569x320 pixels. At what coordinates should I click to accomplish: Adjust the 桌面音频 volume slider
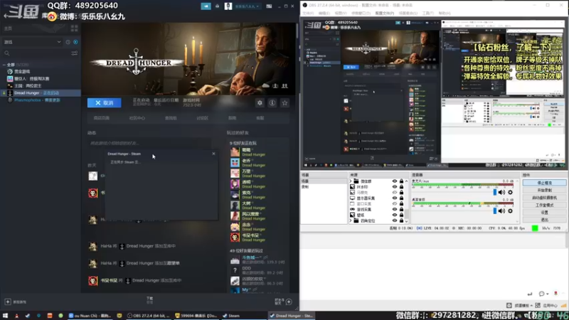[x=494, y=210]
